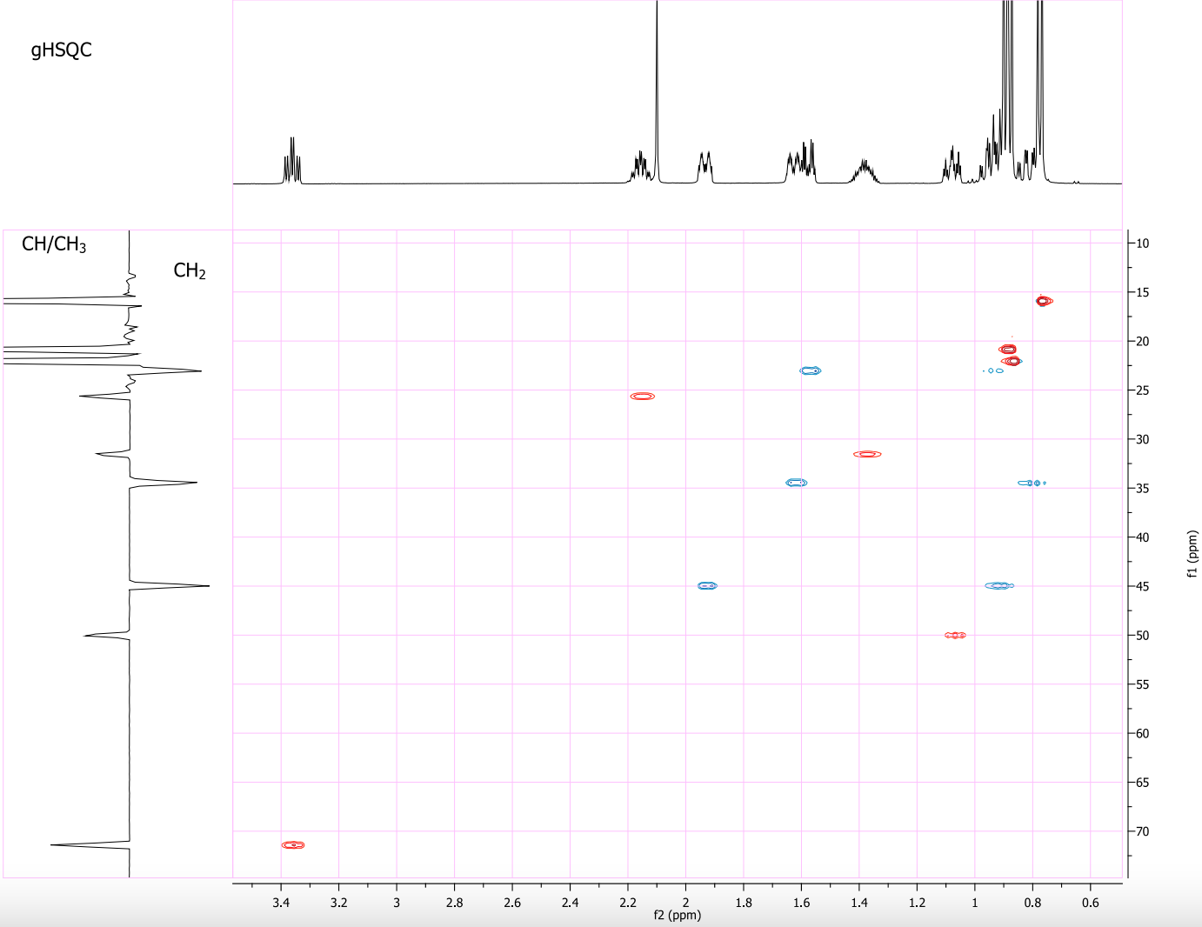Click the red peak near 1.05/50 ppm
The height and width of the screenshot is (927, 1202).
tap(955, 635)
